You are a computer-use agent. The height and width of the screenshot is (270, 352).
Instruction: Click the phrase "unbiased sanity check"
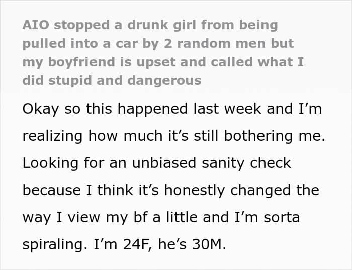click(x=212, y=163)
